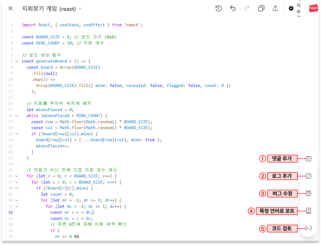Share the canvas via the upload arrow icon
This screenshot has width=321, height=245.
(x=275, y=8)
